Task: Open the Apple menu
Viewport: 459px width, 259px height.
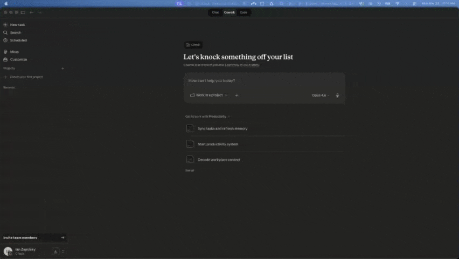Action: click(x=6, y=4)
